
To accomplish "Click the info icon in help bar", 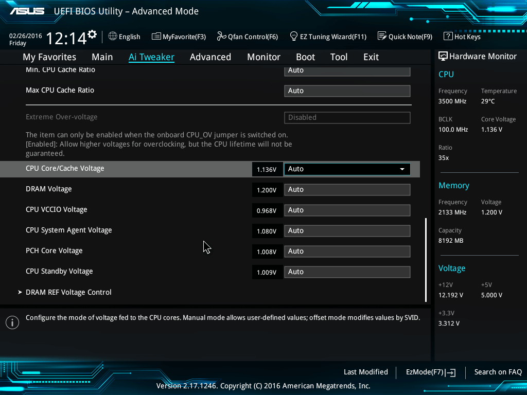I will click(12, 322).
